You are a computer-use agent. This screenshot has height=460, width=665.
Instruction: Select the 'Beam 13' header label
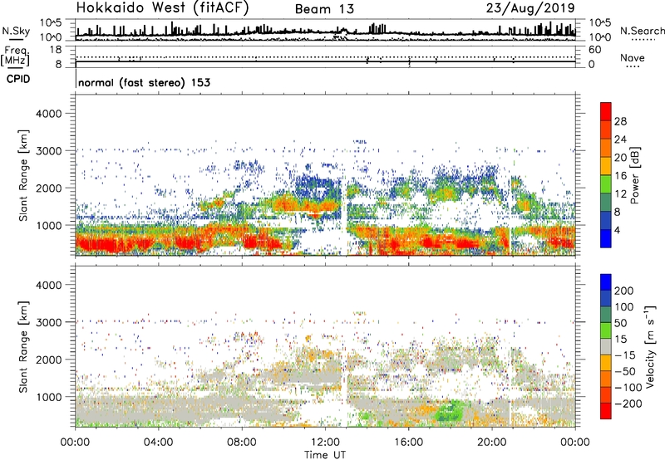pos(324,9)
